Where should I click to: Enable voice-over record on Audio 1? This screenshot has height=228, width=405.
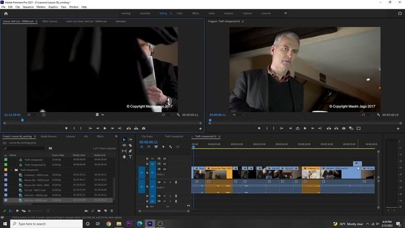coord(176,182)
